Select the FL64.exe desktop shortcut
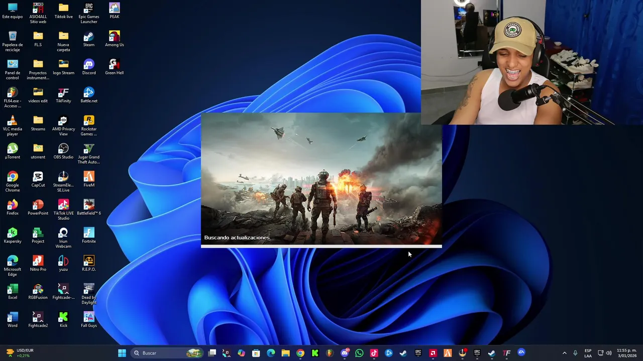 (x=13, y=98)
